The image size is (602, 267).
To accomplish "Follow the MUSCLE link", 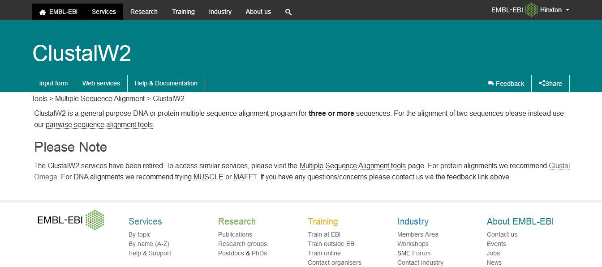I will tap(208, 177).
